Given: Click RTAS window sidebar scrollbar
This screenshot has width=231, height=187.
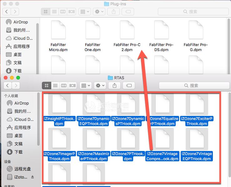Looking at the screenshot, I should [x=38, y=119].
